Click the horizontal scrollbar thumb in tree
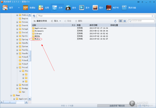Image resolution: width=156 pixels, height=108 pixels. 10,102
